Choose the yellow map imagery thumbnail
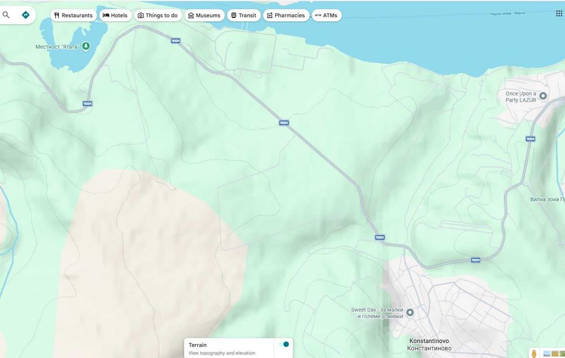The image size is (565, 358). point(555,353)
